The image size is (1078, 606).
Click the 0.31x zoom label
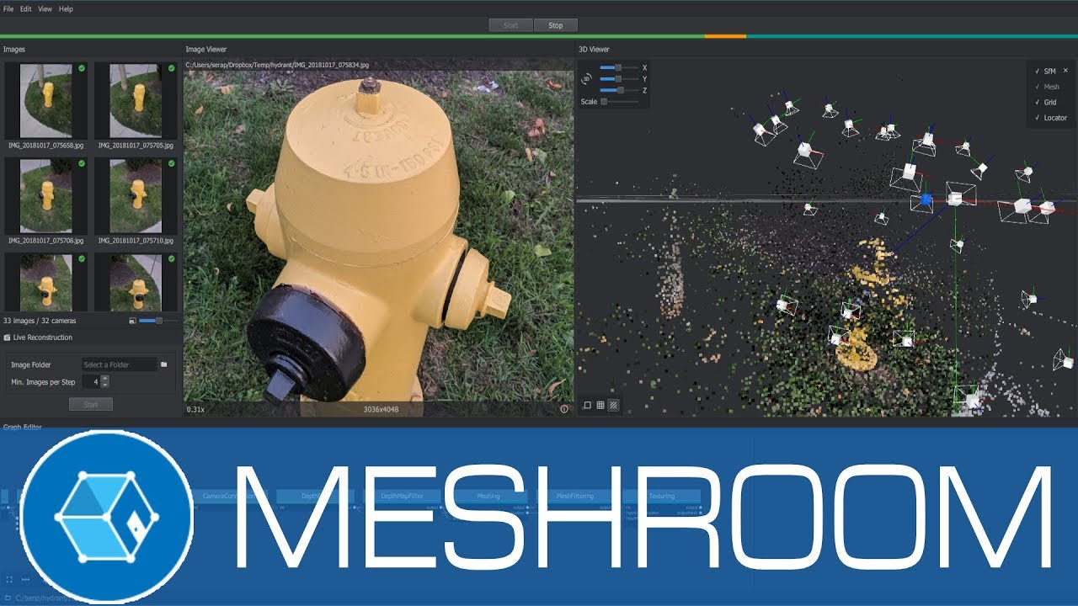tap(195, 409)
